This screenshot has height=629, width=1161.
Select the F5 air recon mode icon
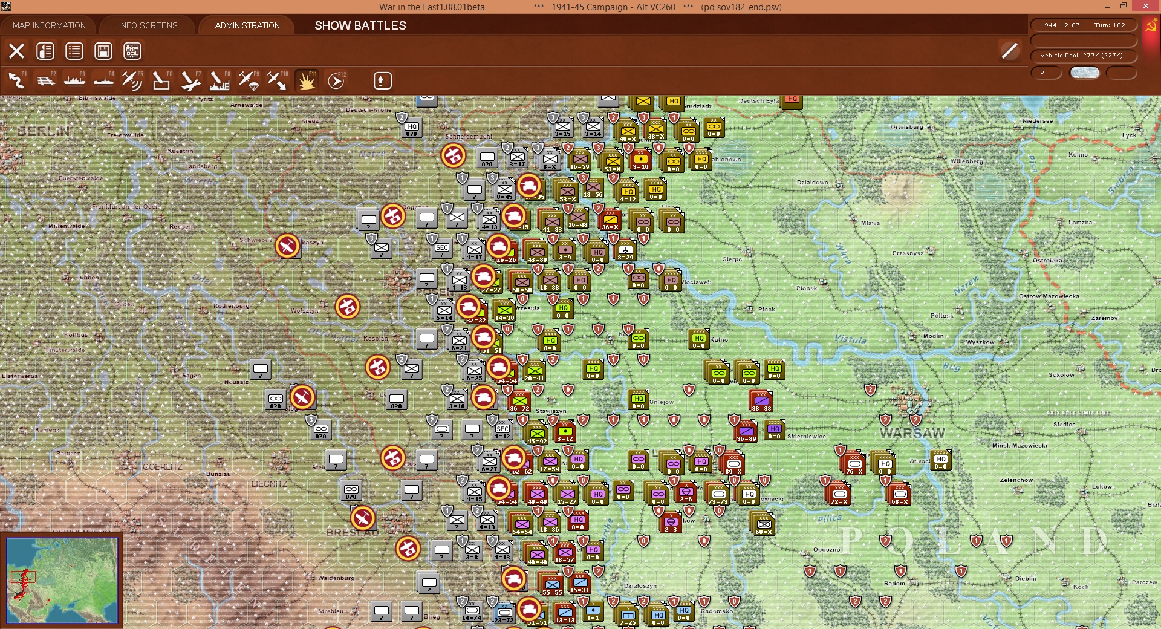tap(132, 80)
